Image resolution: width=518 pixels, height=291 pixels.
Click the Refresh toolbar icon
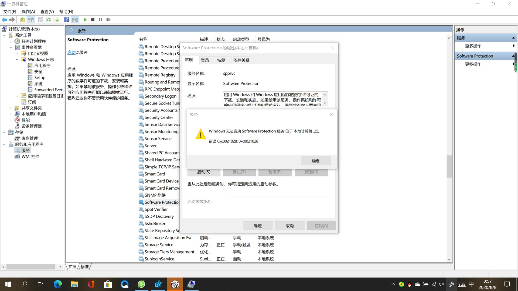click(x=49, y=20)
